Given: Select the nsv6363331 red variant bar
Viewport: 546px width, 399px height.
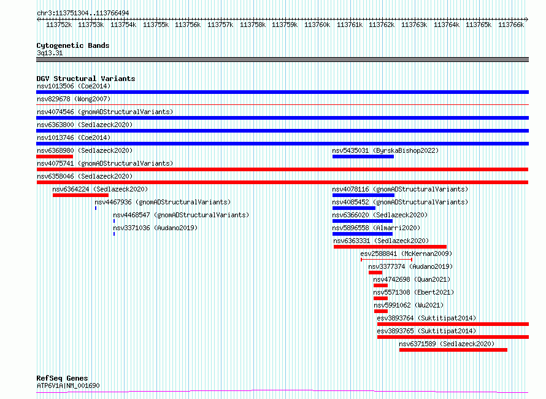Looking at the screenshot, I should pyautogui.click(x=390, y=247).
